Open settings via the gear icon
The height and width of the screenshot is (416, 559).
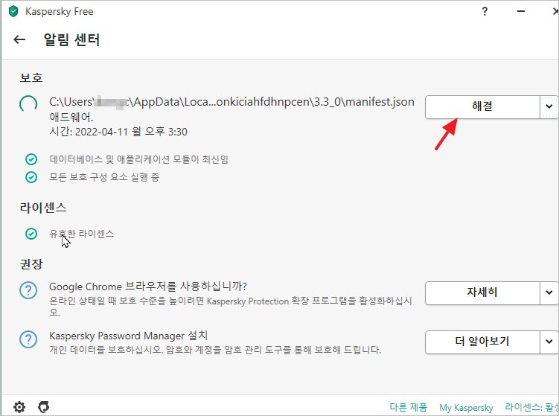(19, 406)
